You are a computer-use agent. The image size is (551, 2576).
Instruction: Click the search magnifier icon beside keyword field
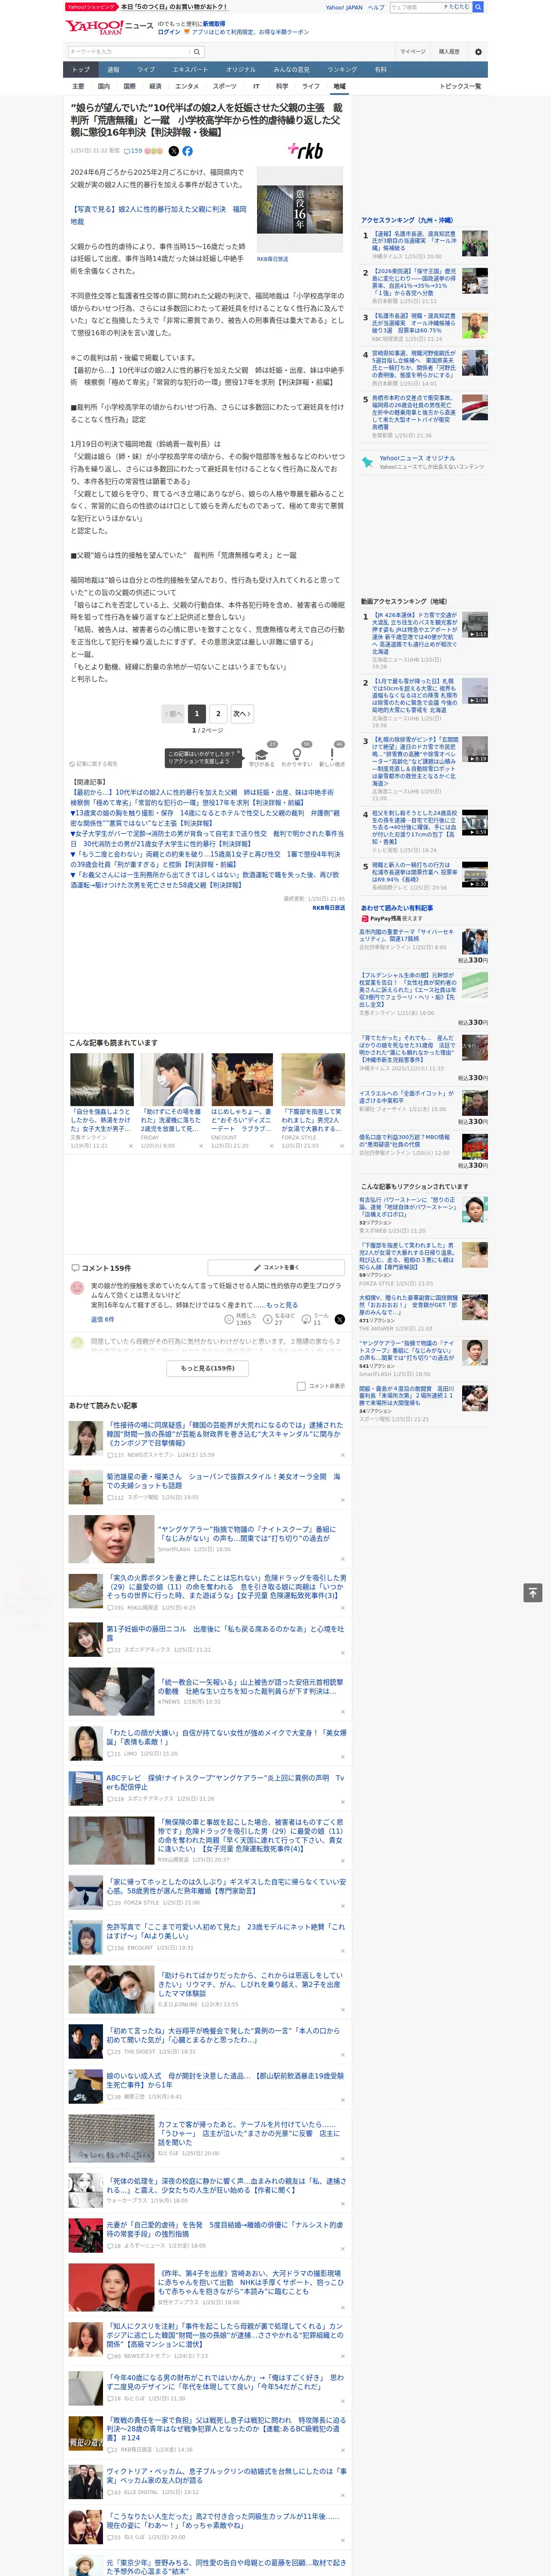coord(196,52)
